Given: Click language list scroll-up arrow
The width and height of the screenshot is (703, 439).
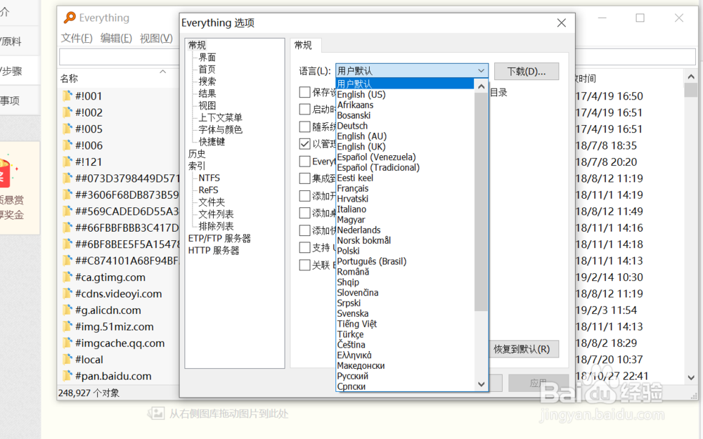Looking at the screenshot, I should click(x=481, y=86).
